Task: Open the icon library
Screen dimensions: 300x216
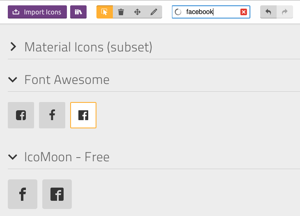Action: pyautogui.click(x=78, y=12)
